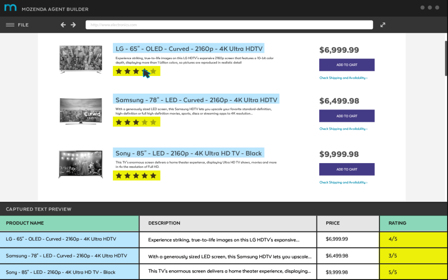This screenshot has height=280, width=448.
Task: Toggle the fourth star on Samsung's rating
Action: [x=144, y=122]
